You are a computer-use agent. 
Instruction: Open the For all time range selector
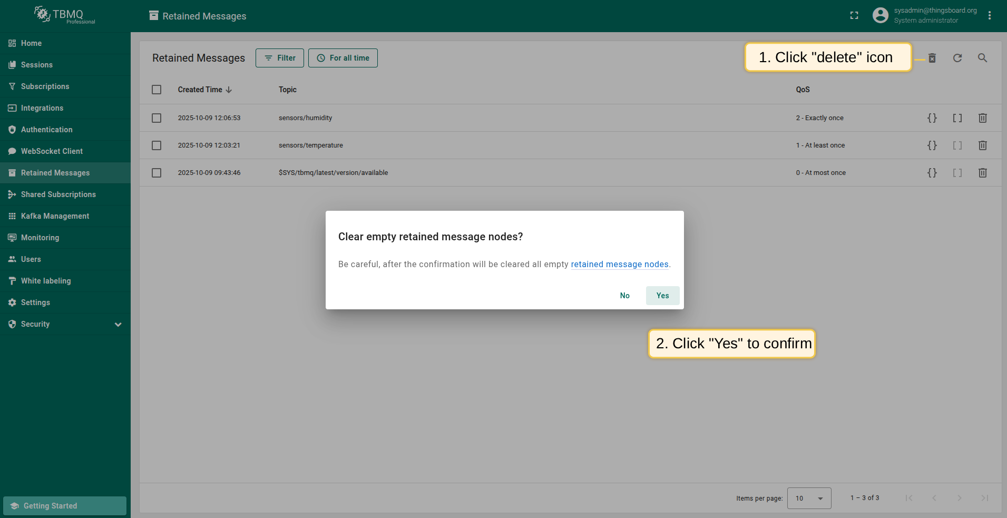[x=343, y=58]
